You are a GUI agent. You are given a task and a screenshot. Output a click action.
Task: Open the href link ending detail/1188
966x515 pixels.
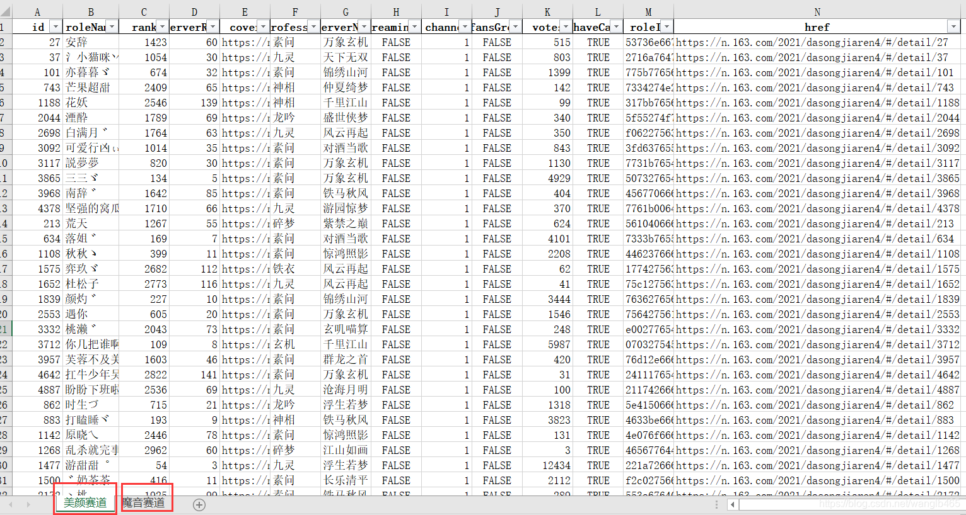coord(817,103)
